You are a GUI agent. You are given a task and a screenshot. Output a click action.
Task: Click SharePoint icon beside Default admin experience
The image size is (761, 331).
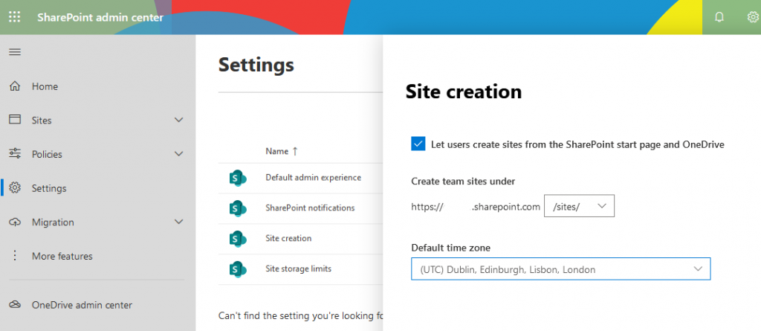click(x=238, y=178)
